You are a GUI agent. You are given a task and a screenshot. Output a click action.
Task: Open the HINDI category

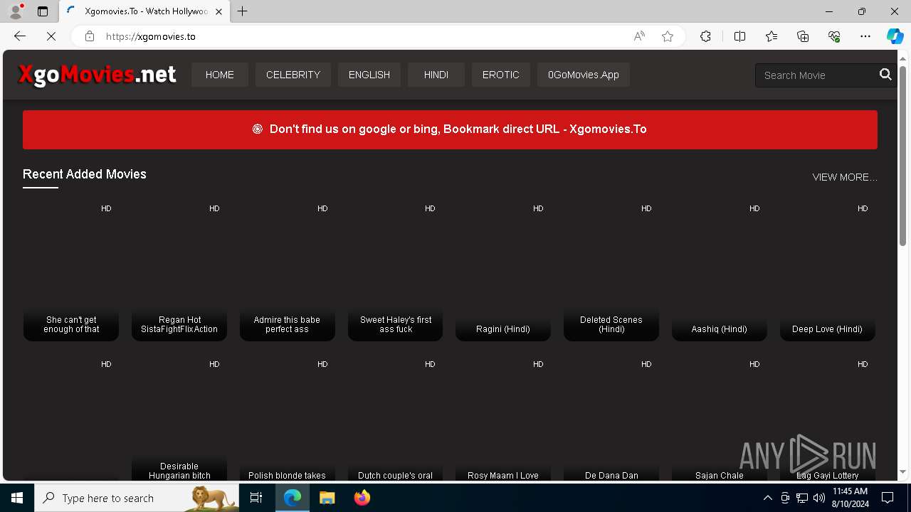point(436,75)
